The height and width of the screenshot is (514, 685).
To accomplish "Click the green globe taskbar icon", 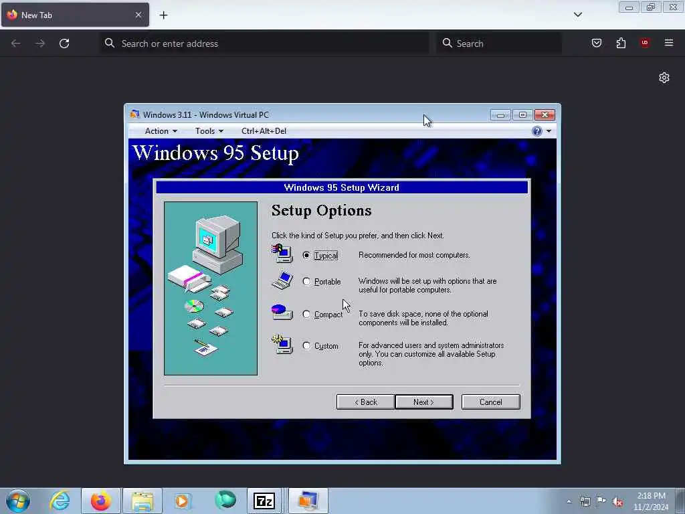I will 225,501.
